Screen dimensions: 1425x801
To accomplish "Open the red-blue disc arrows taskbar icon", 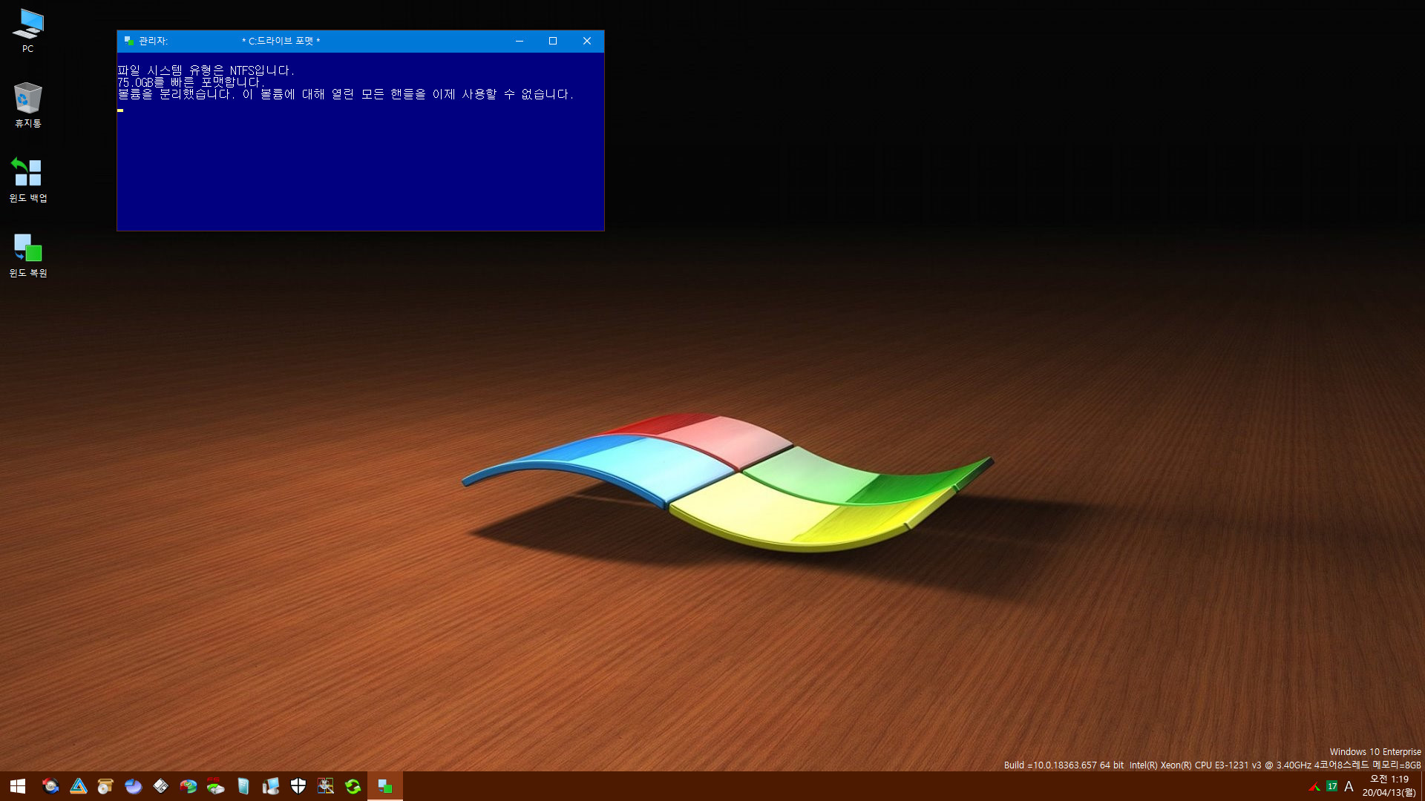I will pos(50,786).
